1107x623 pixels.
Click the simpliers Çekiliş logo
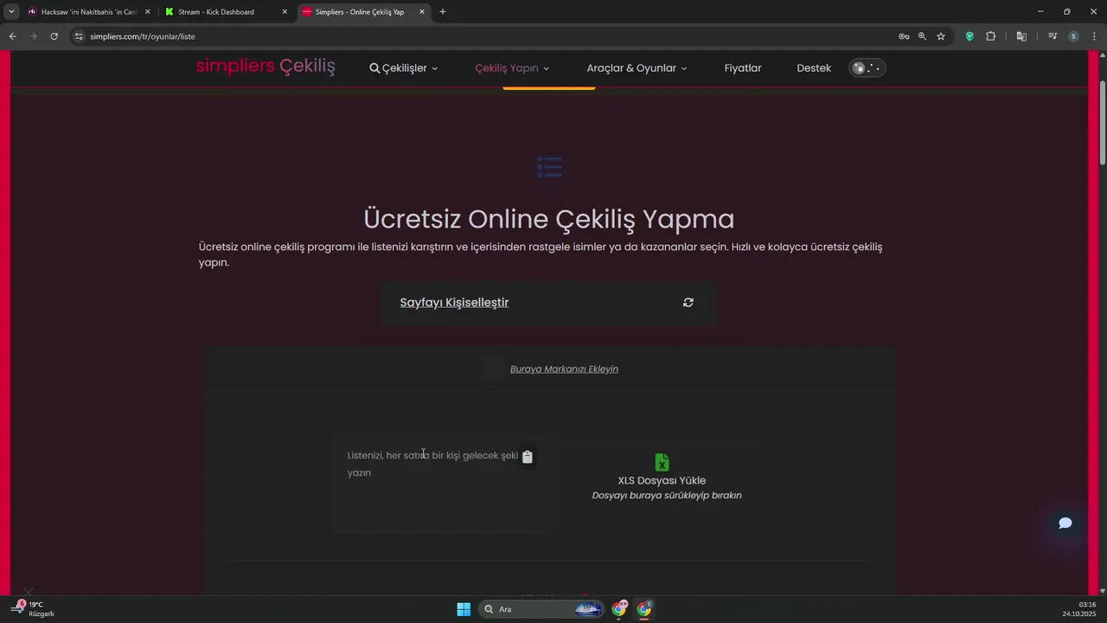click(x=266, y=66)
